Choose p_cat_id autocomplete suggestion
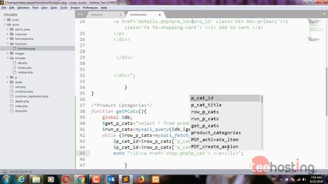The height and width of the screenshot is (184, 328). pos(225,98)
